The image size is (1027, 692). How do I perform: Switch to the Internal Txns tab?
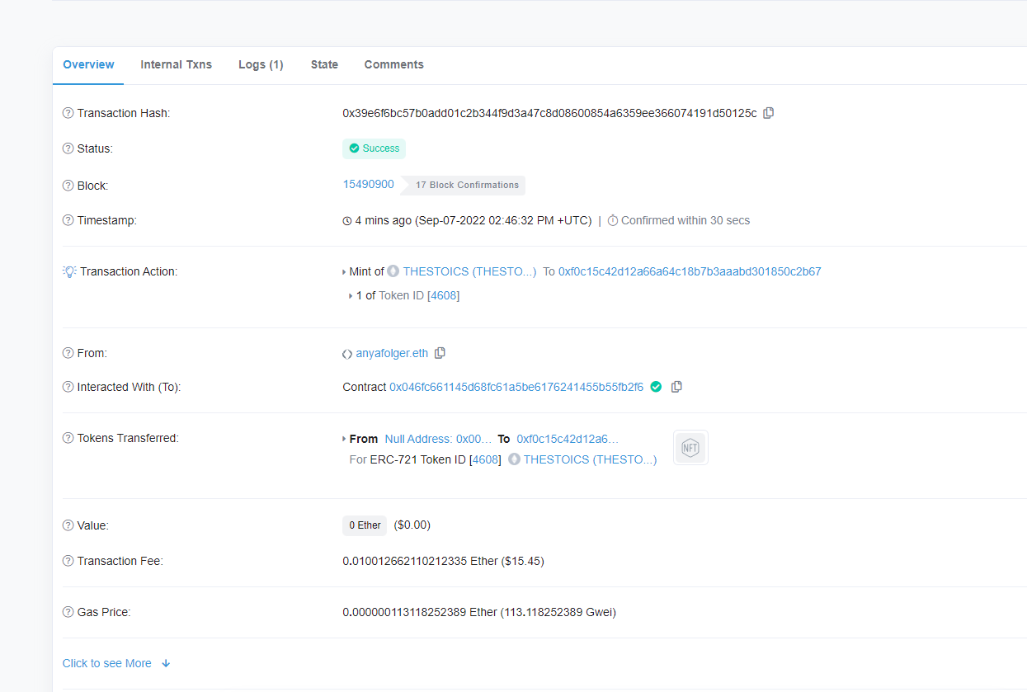tap(176, 64)
